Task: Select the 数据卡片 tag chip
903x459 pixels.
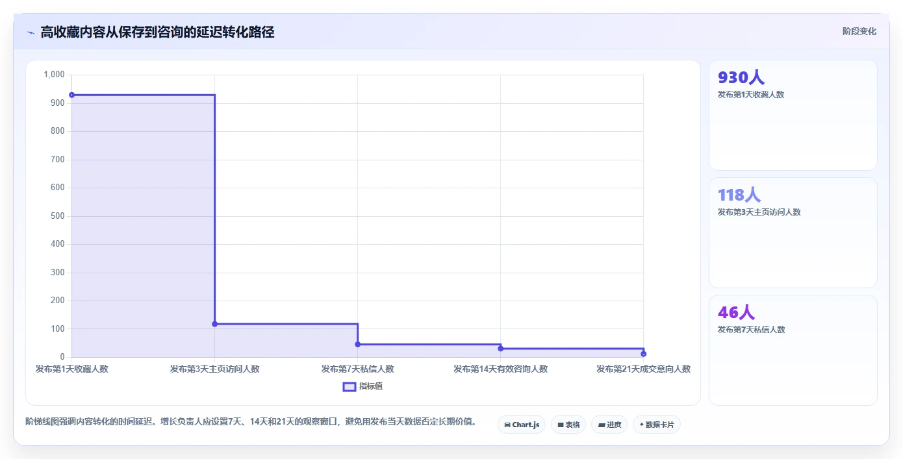Action: tap(656, 425)
